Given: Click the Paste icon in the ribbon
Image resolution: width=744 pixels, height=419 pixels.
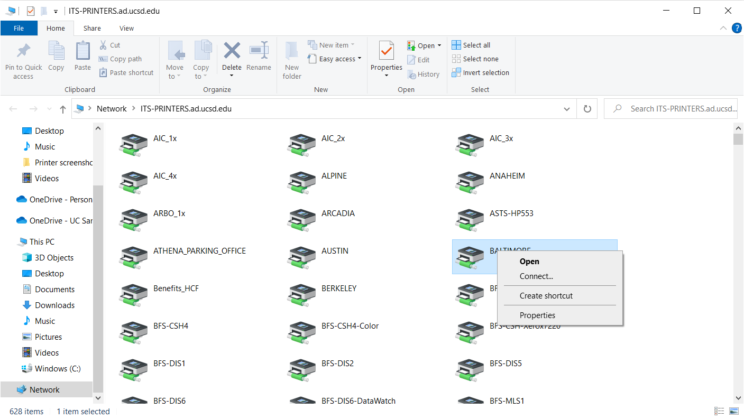Looking at the screenshot, I should click(82, 52).
